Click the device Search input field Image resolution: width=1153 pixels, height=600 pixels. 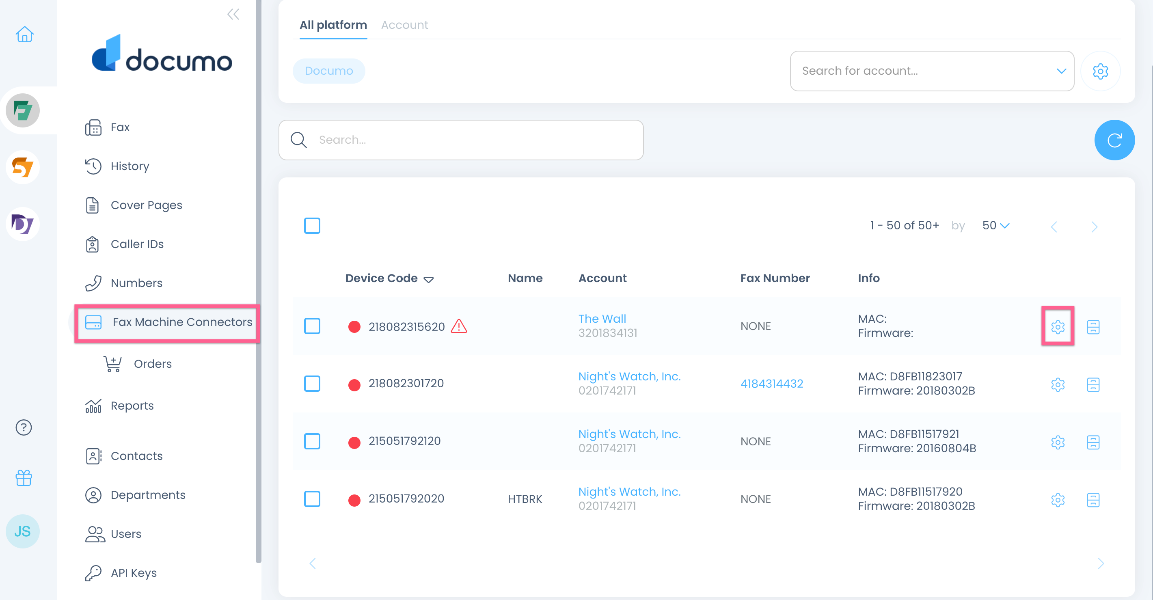click(461, 140)
